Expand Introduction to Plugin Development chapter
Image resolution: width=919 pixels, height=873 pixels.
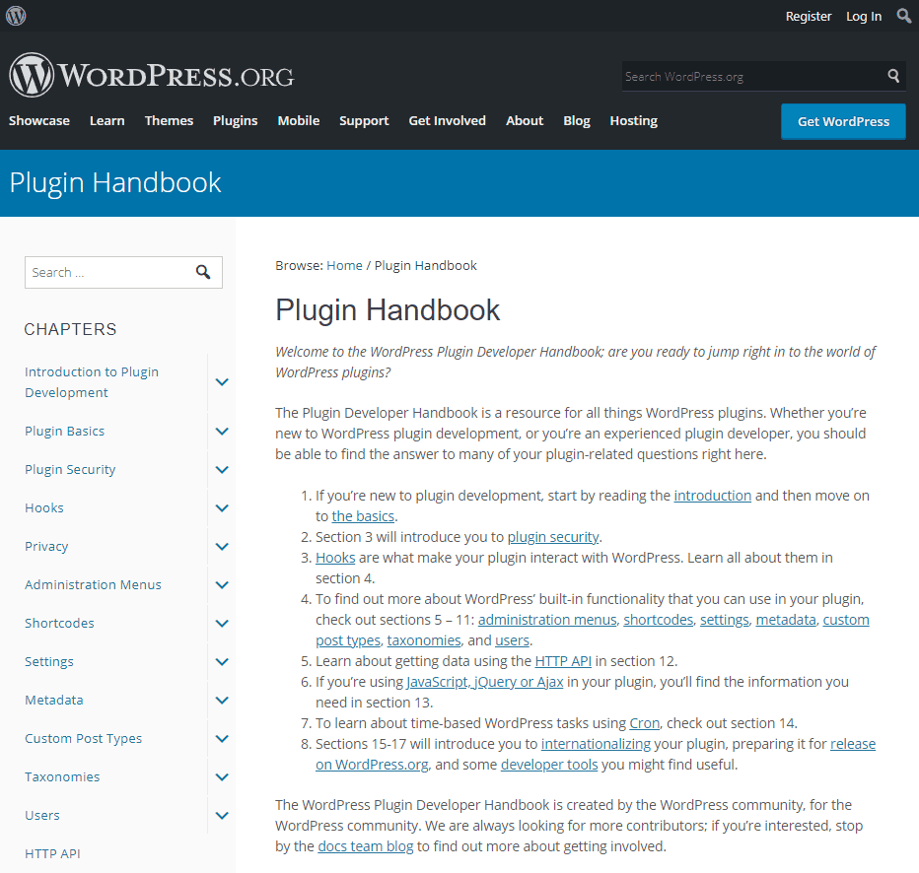click(x=222, y=382)
